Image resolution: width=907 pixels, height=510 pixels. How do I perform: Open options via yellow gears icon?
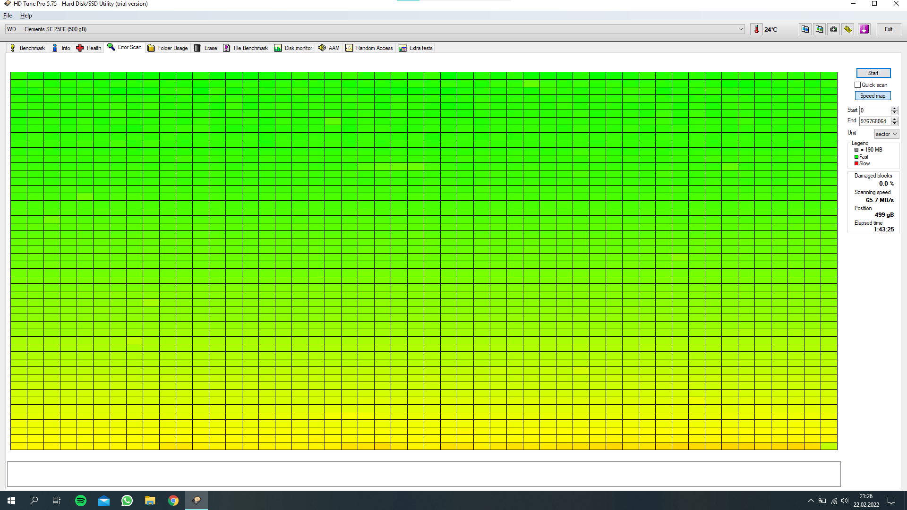point(848,29)
